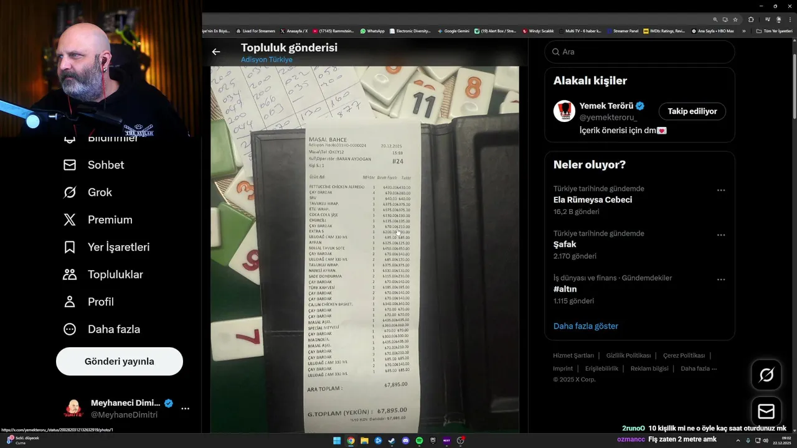
Task: Click the X Premium logo icon
Action: click(x=70, y=220)
